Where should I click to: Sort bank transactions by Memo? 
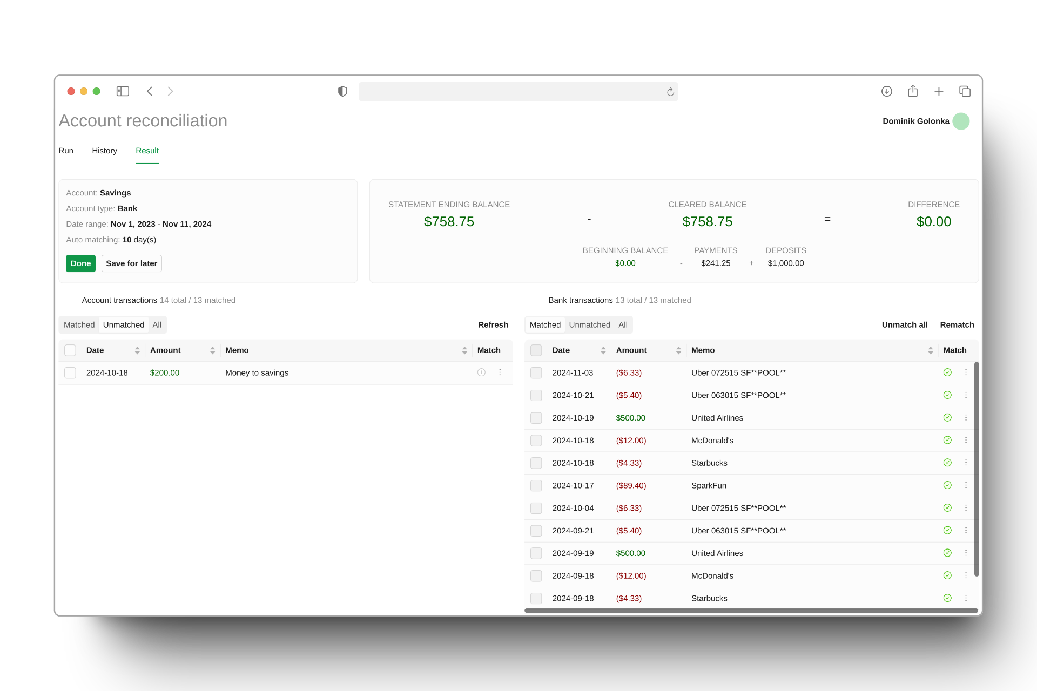tap(930, 350)
